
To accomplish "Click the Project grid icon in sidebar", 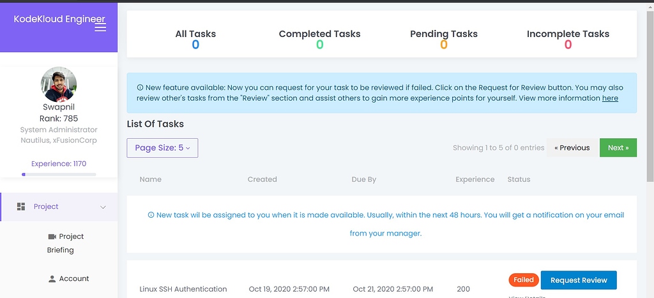I will 21,206.
